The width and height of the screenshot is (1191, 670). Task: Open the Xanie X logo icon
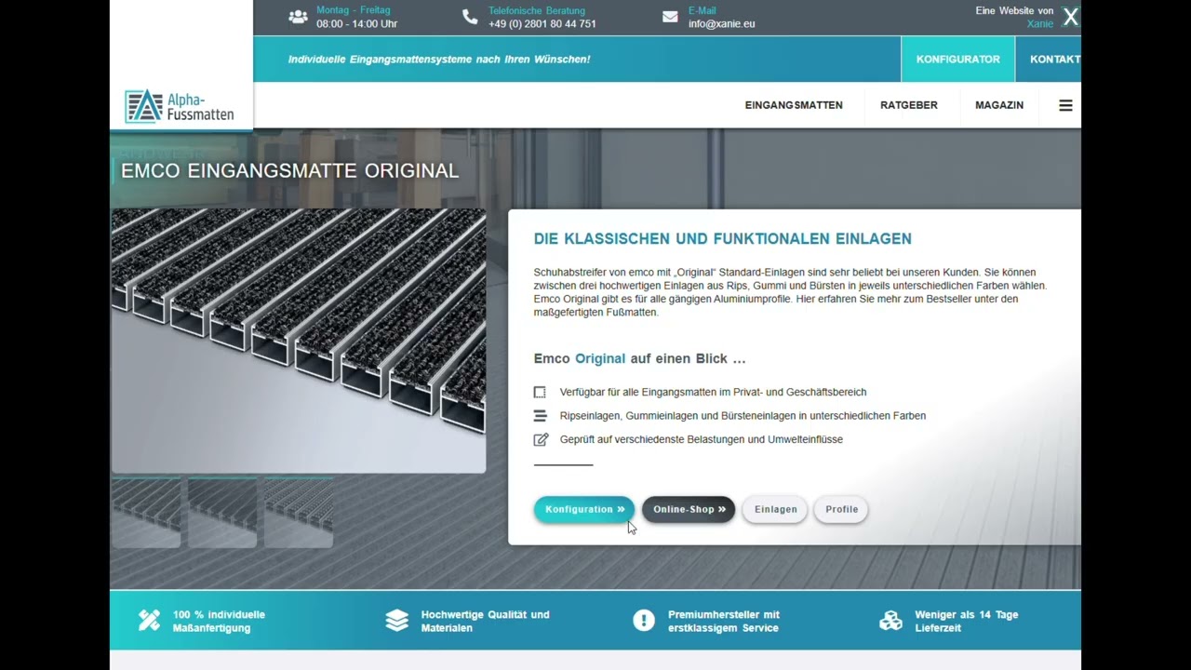coord(1071,17)
